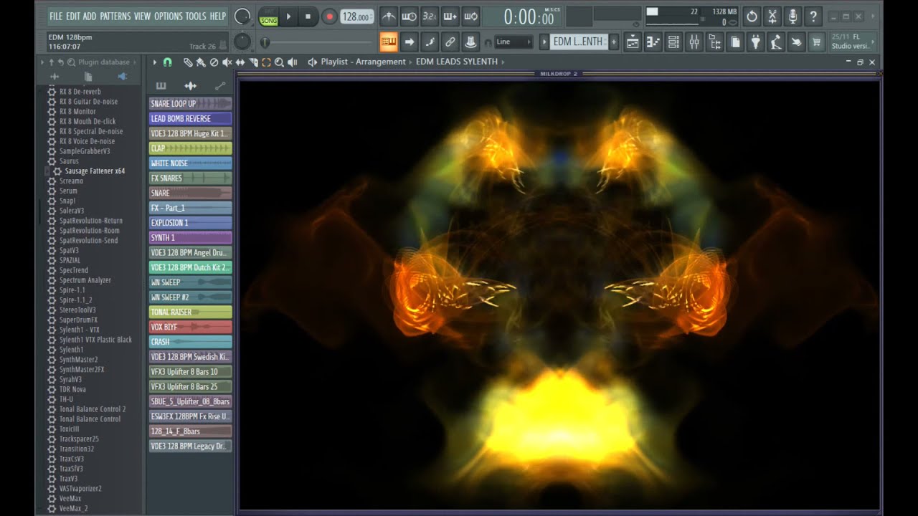
Task: Expand the arrow after EDM LEADS SYLENTH
Action: coord(503,62)
